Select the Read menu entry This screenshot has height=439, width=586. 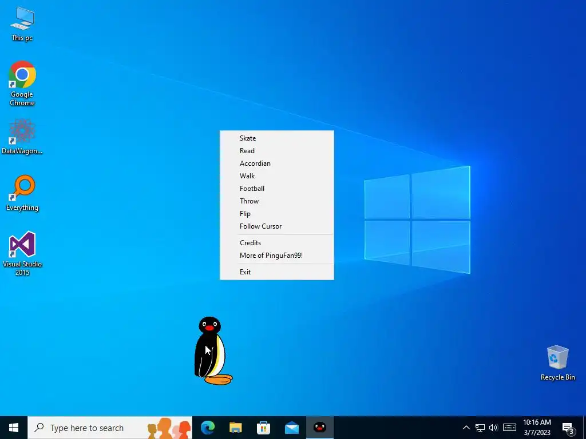coord(276,151)
